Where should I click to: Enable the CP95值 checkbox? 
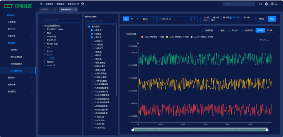[x=241, y=18]
